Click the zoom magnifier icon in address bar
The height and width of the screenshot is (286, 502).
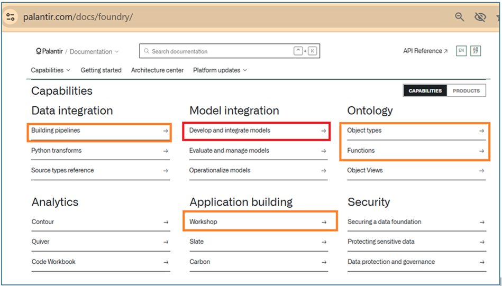pyautogui.click(x=460, y=17)
